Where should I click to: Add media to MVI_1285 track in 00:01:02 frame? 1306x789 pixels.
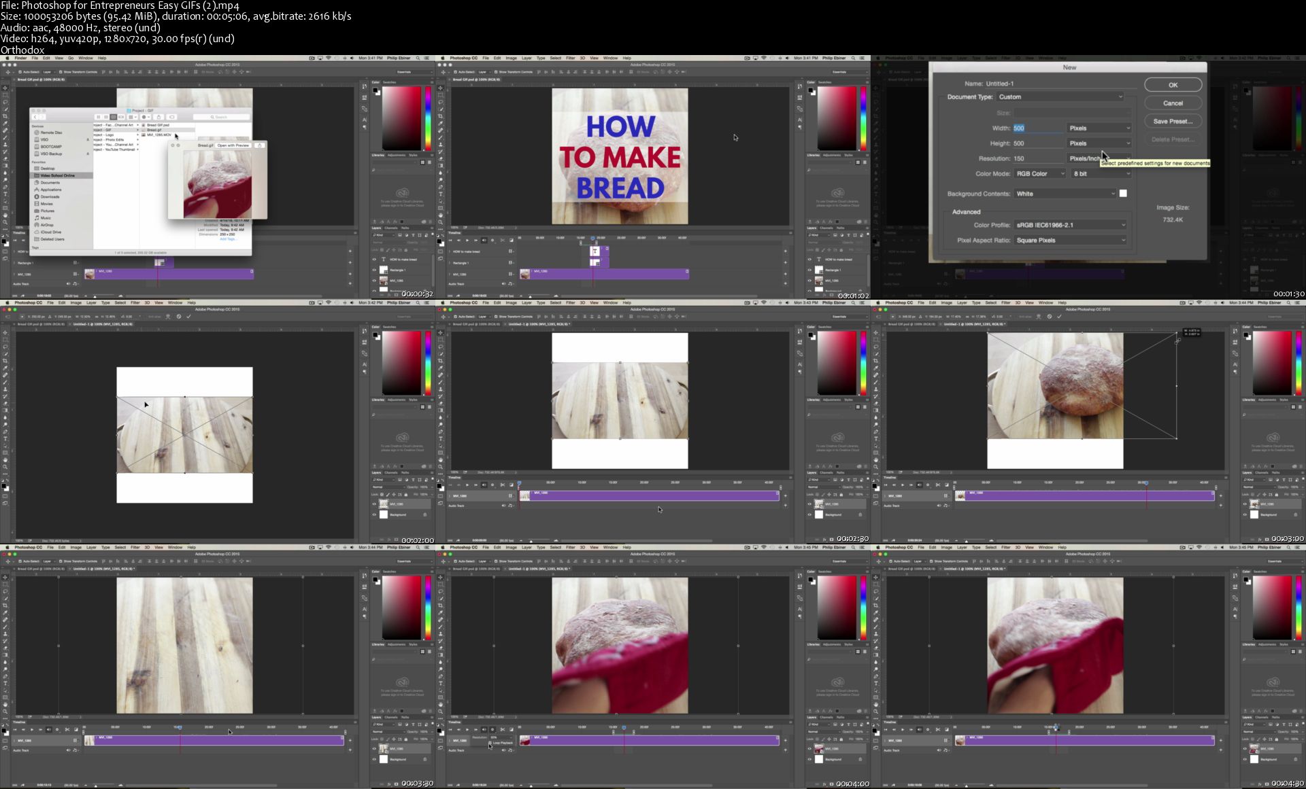785,275
